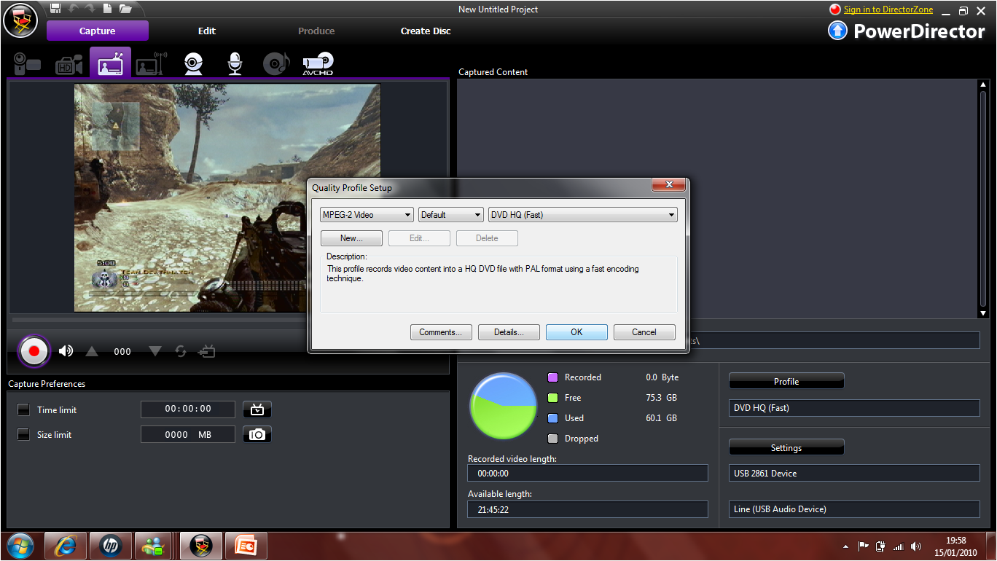Save project with floppy disk icon
This screenshot has height=561, width=997.
tap(55, 9)
